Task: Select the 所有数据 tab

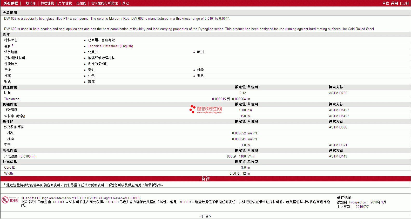Action: coord(11,3)
